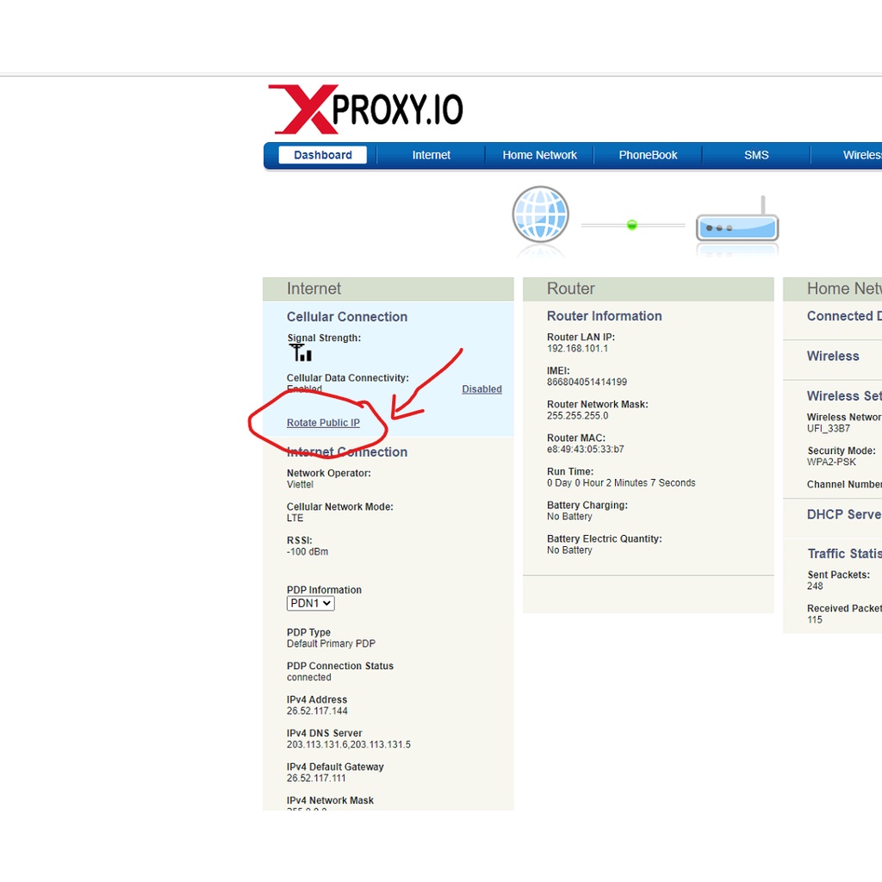
Task: Open the Wireless section in Home Network
Action: pyautogui.click(x=832, y=356)
